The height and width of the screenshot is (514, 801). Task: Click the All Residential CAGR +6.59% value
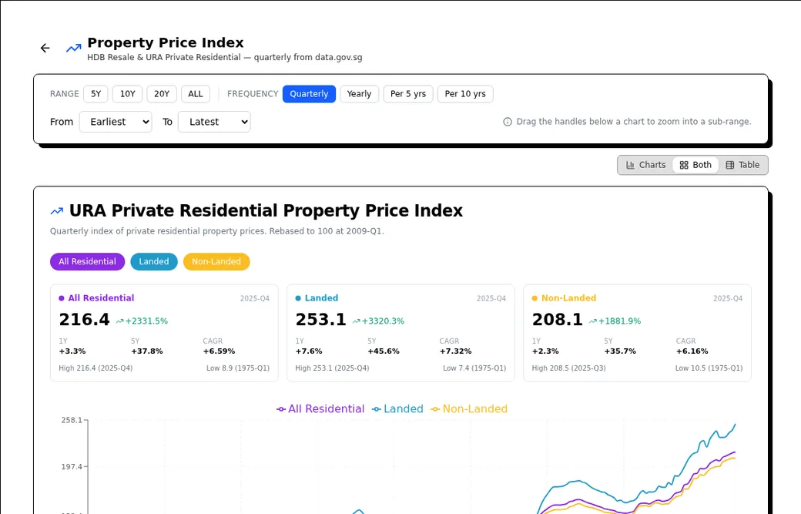click(220, 351)
